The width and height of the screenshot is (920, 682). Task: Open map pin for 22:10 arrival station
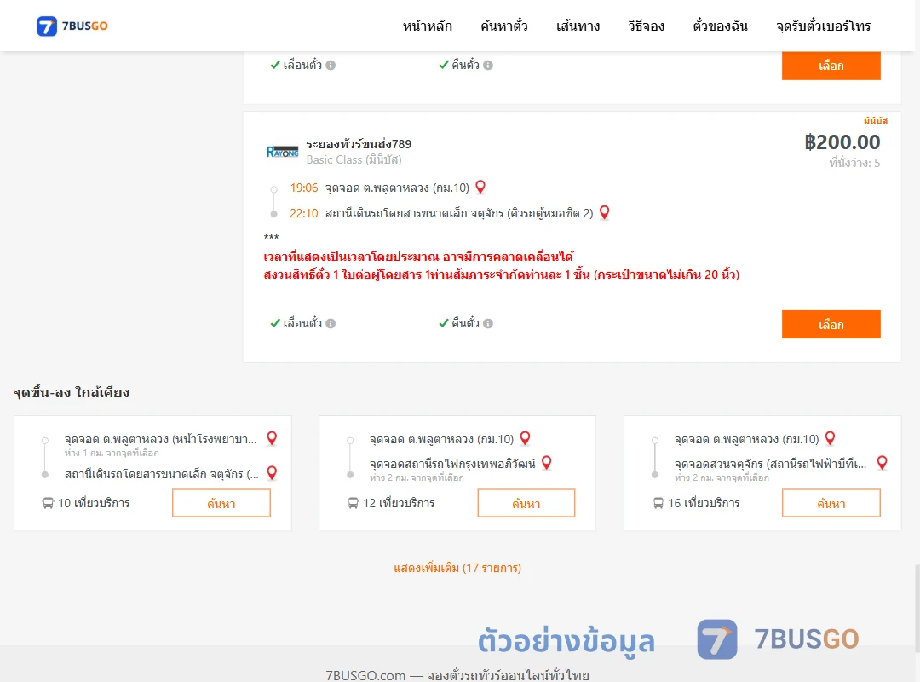(604, 212)
